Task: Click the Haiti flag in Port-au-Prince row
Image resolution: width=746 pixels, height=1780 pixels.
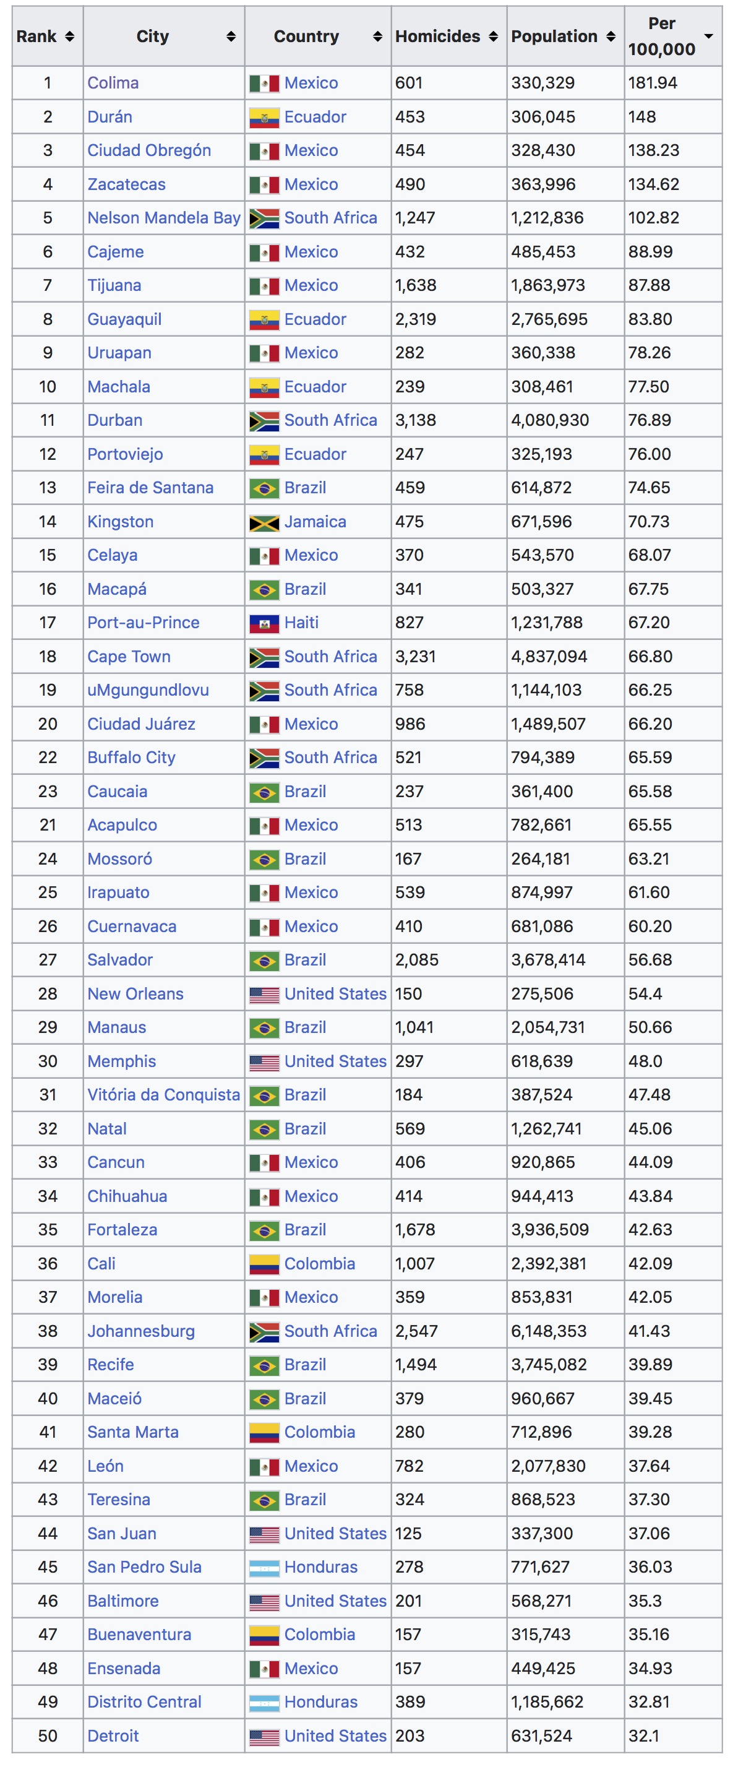Action: click(x=265, y=623)
